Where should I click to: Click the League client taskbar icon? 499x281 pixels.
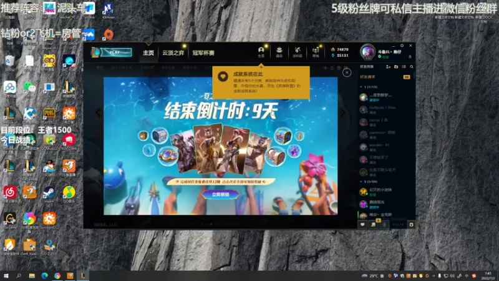pos(83,276)
